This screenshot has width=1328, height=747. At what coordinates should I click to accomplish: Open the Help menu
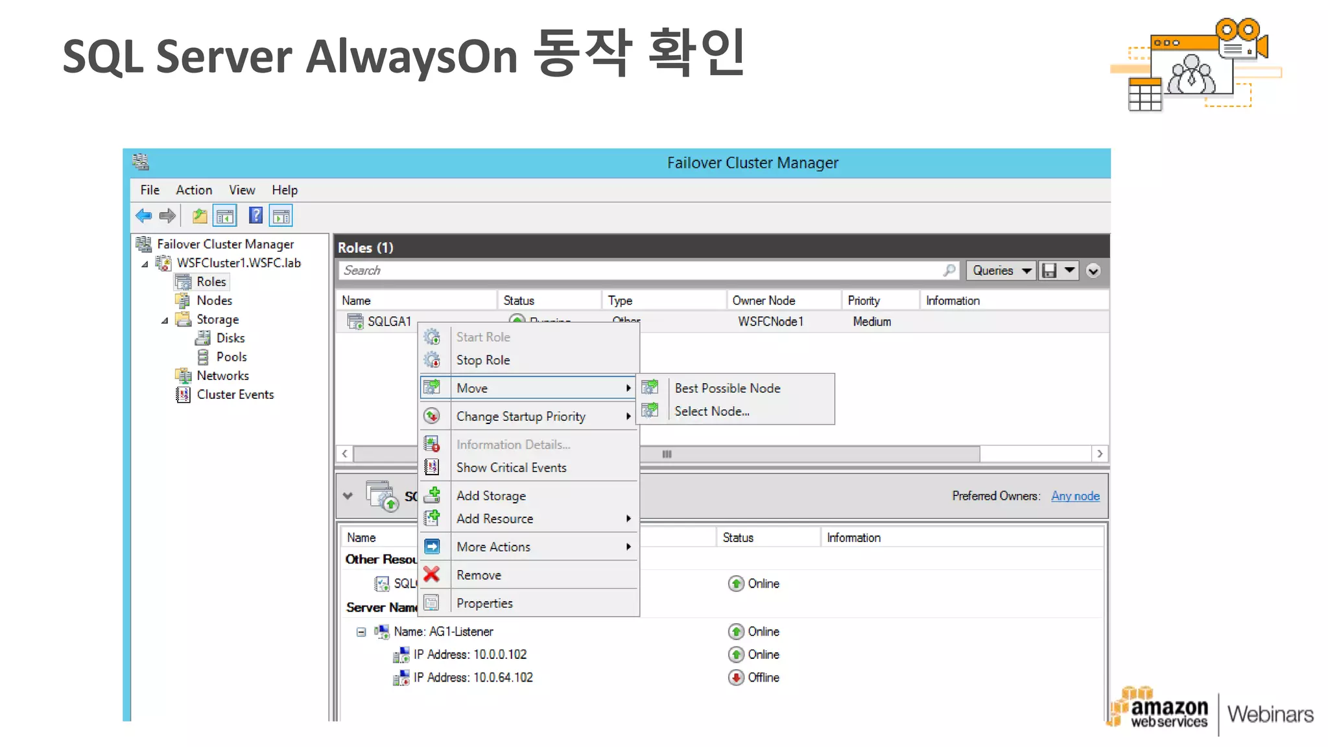[x=285, y=190]
